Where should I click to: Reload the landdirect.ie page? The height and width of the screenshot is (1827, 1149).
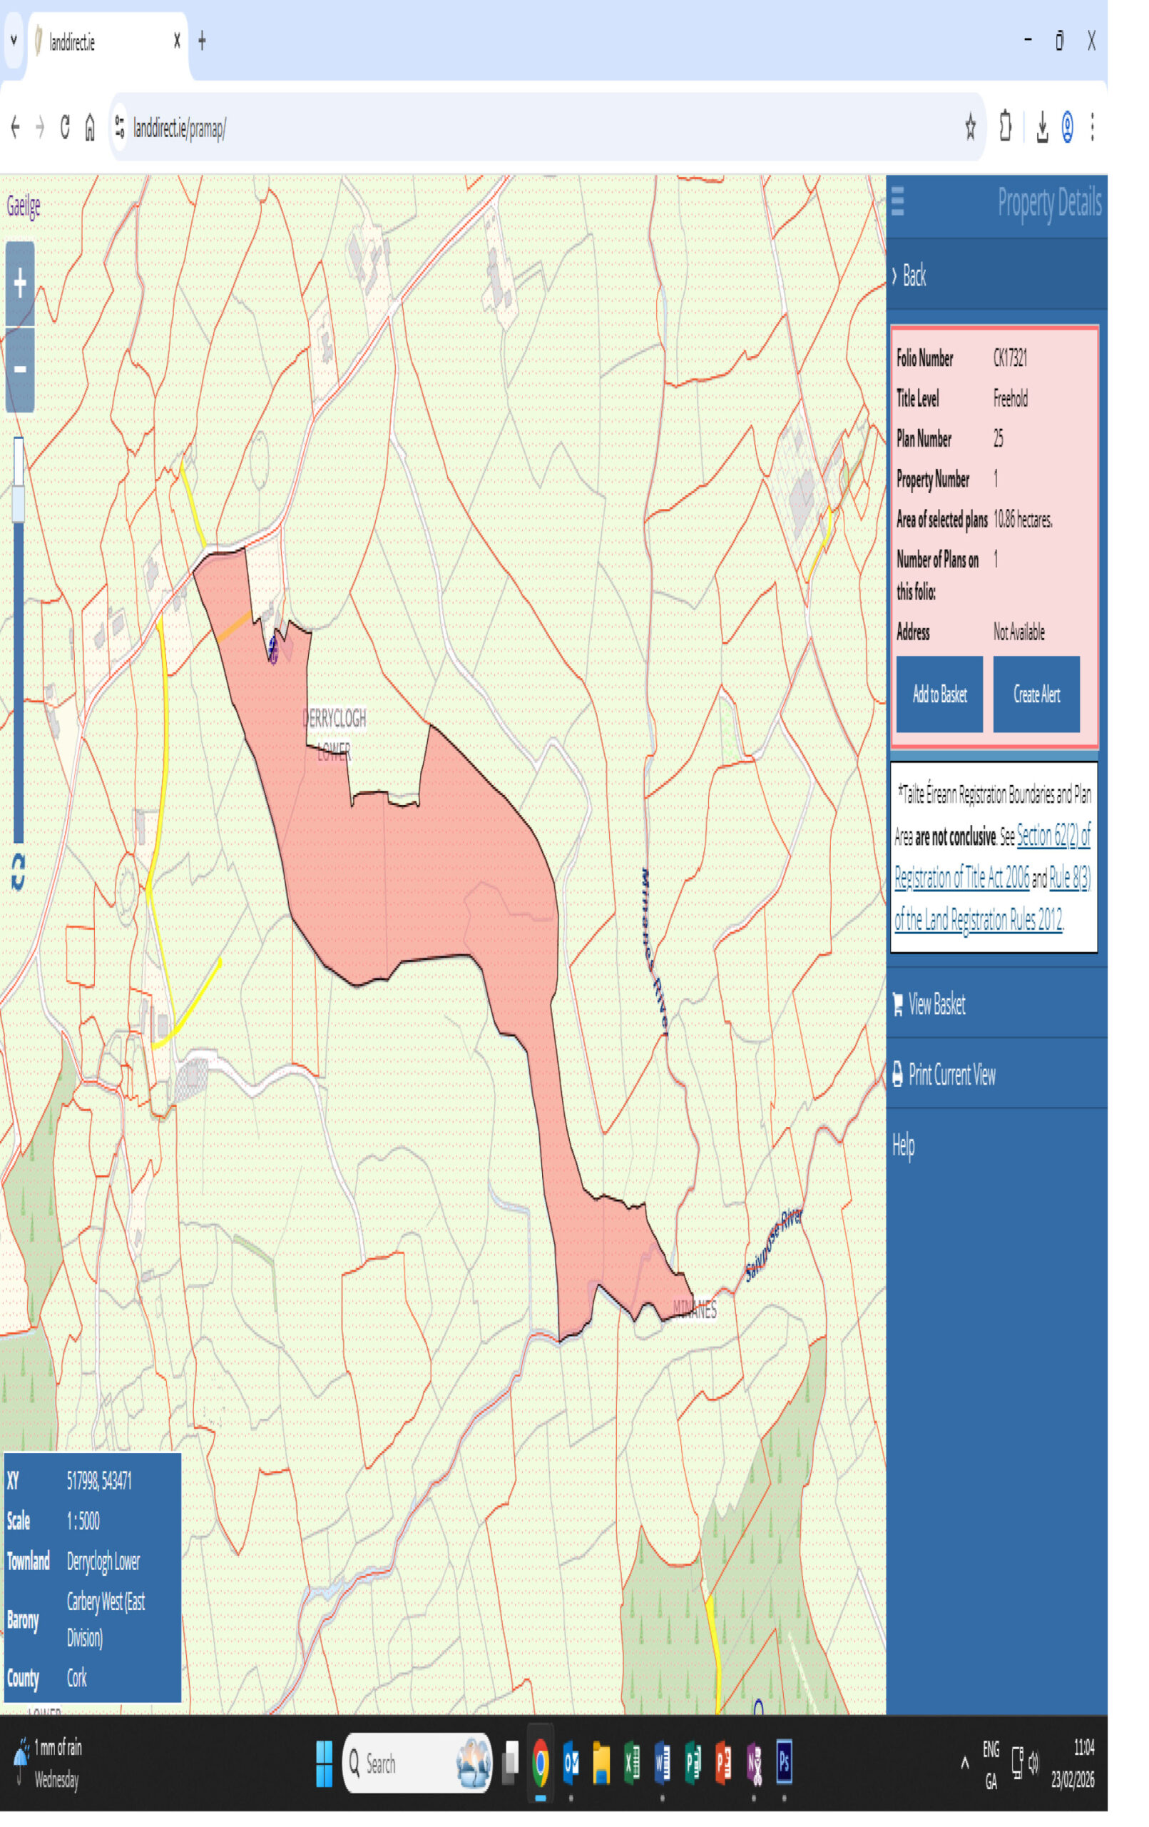pos(65,127)
